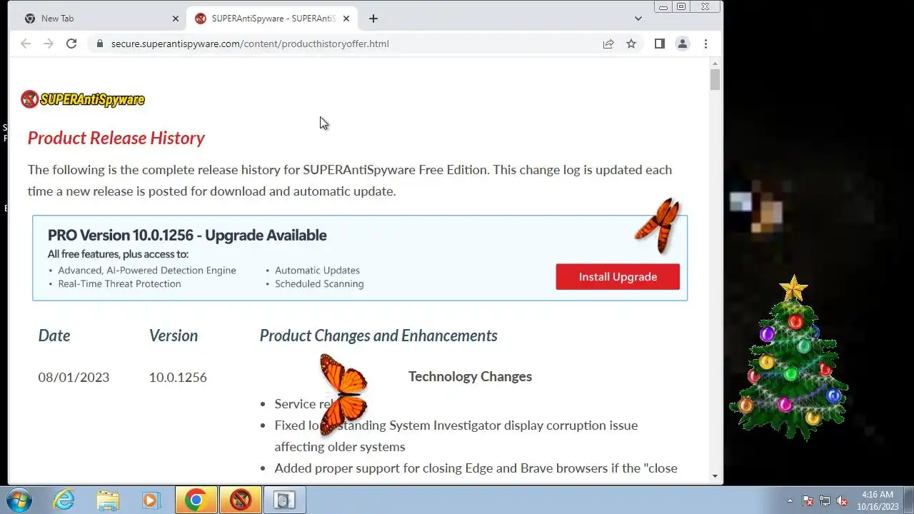
Task: Click the Action Center flag tray icon
Action: click(808, 500)
